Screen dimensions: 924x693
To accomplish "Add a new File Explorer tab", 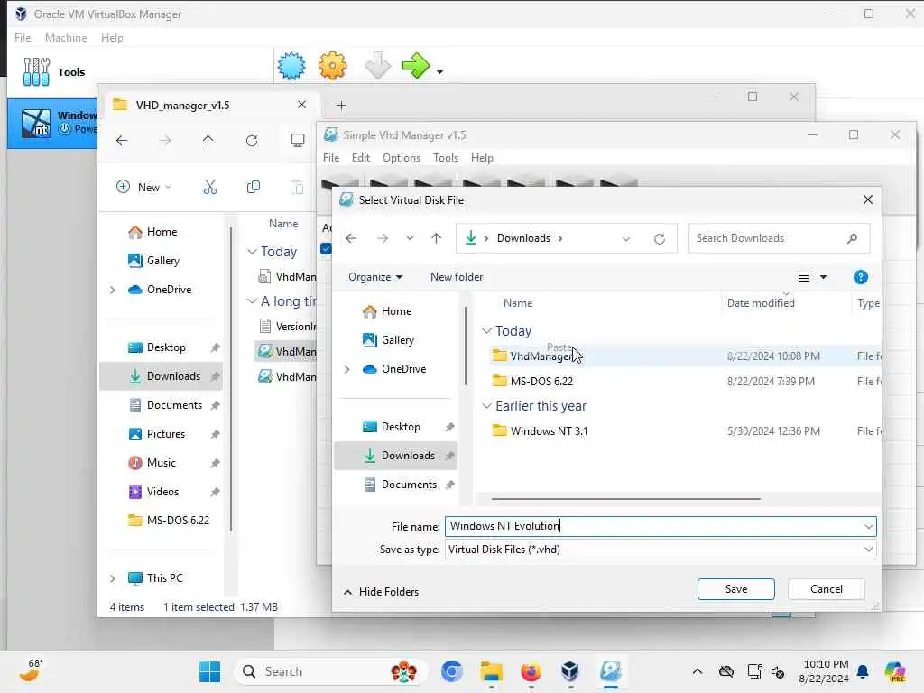I will click(x=341, y=106).
